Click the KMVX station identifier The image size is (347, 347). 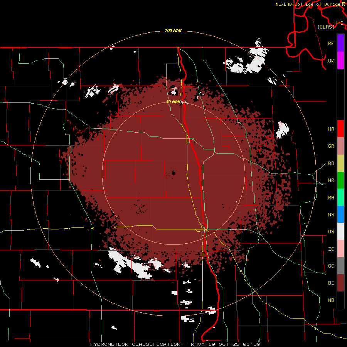(x=198, y=344)
